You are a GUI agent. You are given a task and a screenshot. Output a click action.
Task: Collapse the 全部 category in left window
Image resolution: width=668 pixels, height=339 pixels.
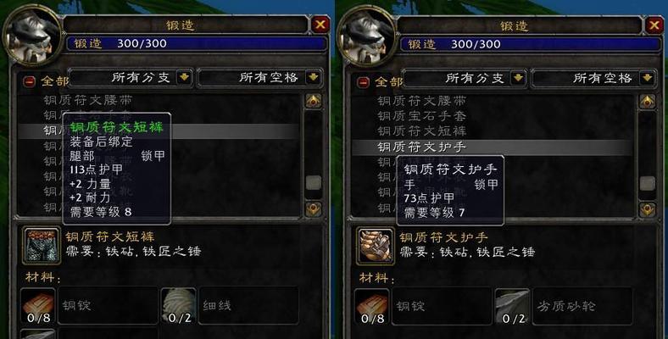(x=30, y=81)
